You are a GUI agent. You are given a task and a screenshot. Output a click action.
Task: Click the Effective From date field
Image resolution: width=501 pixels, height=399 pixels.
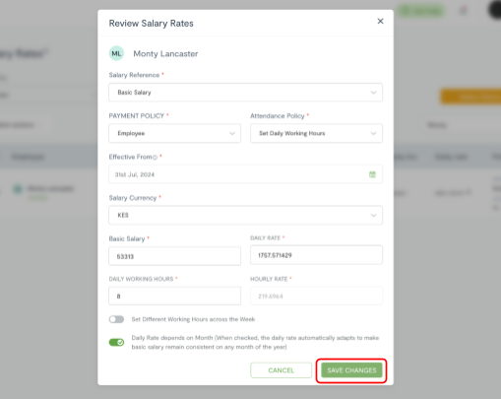click(x=245, y=174)
